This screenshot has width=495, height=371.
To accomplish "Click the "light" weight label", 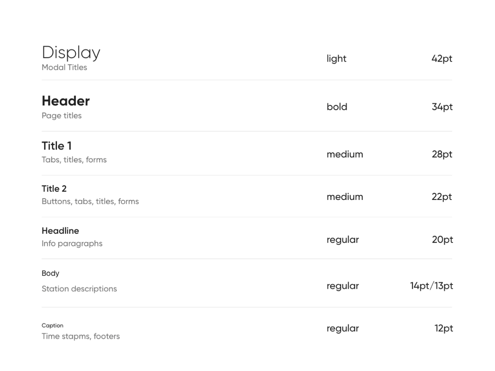I will [336, 59].
